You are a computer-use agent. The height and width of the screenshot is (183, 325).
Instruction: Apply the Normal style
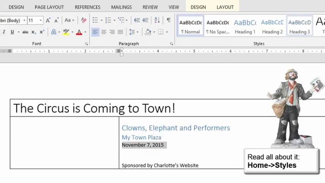(x=190, y=26)
